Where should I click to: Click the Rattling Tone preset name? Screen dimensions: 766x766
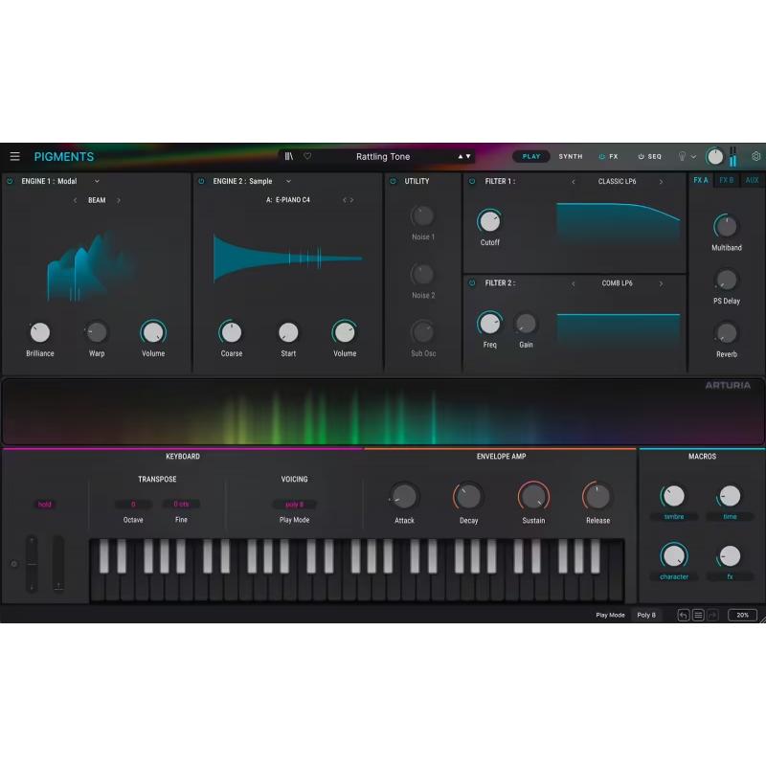click(383, 156)
